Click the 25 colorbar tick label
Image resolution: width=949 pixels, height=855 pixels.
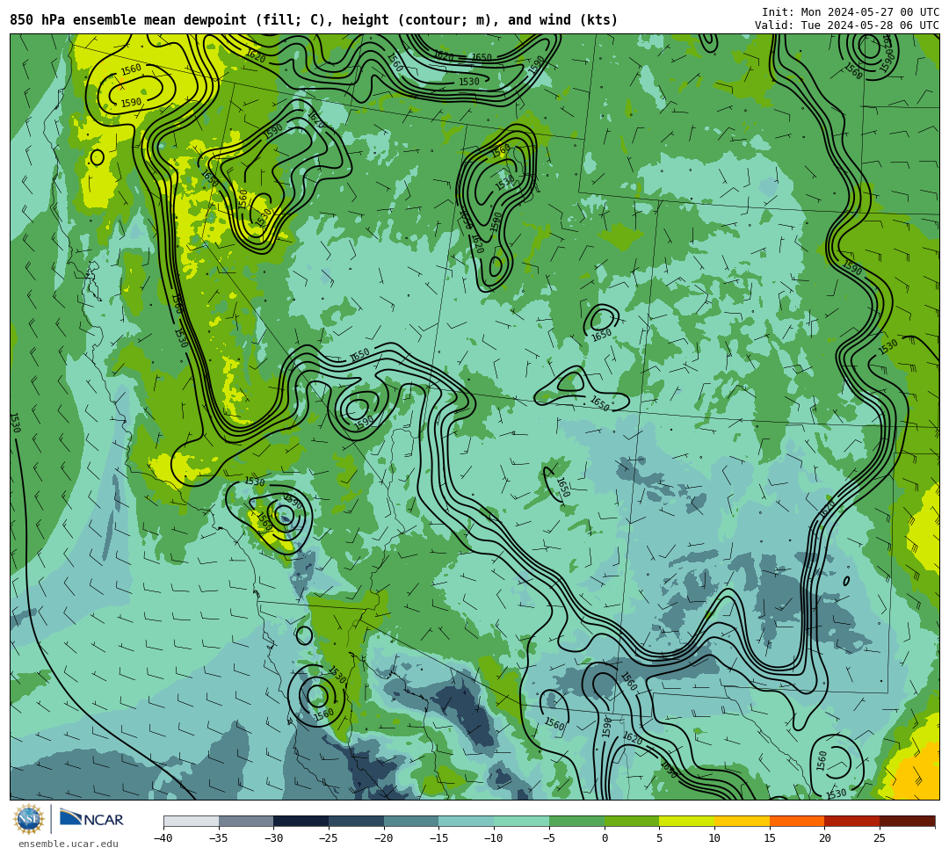(x=880, y=838)
